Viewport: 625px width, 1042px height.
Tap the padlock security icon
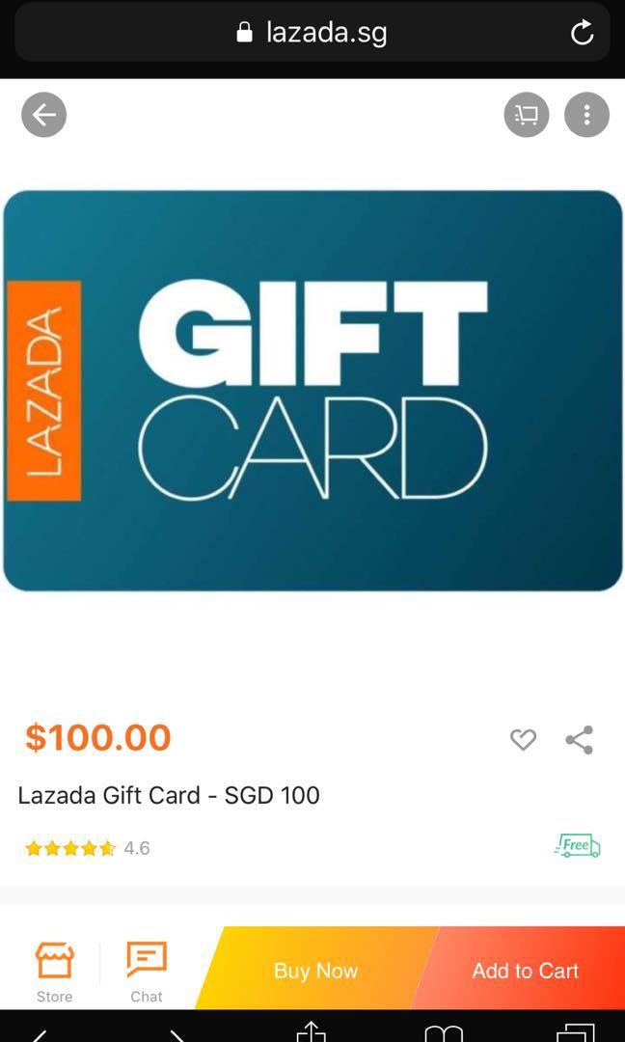244,32
